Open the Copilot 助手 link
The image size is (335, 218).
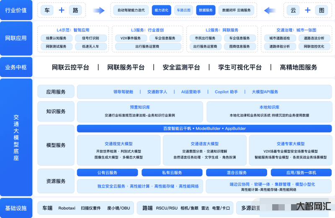[226, 92]
